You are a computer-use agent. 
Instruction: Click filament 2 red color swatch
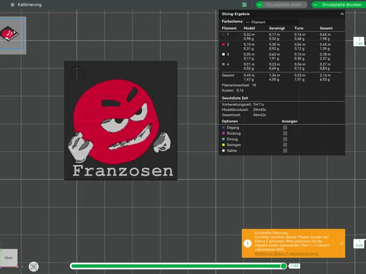[224, 45]
